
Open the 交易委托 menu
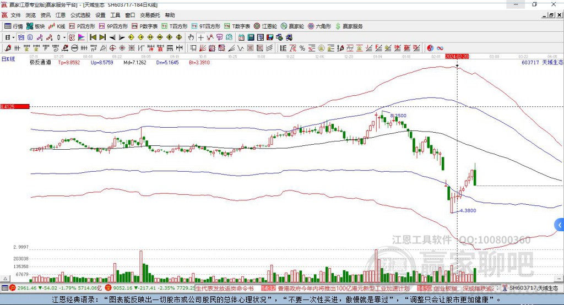click(150, 15)
